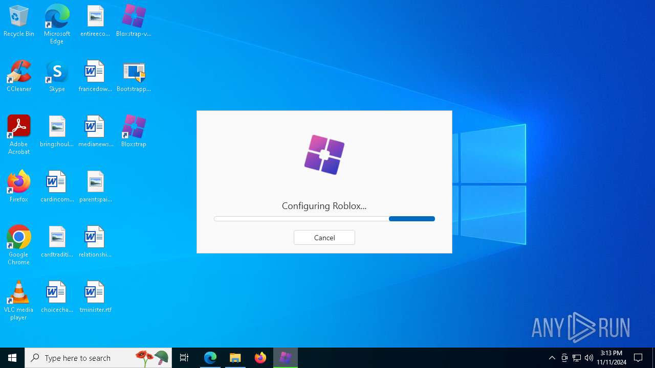Select the francedow... Word document
This screenshot has height=368, width=655.
click(95, 77)
